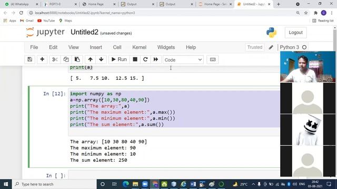
Task: Click the taskbar search box
Action: 54,184
